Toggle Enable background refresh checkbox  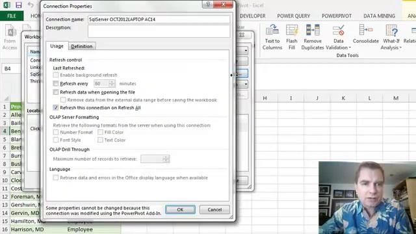pos(55,75)
